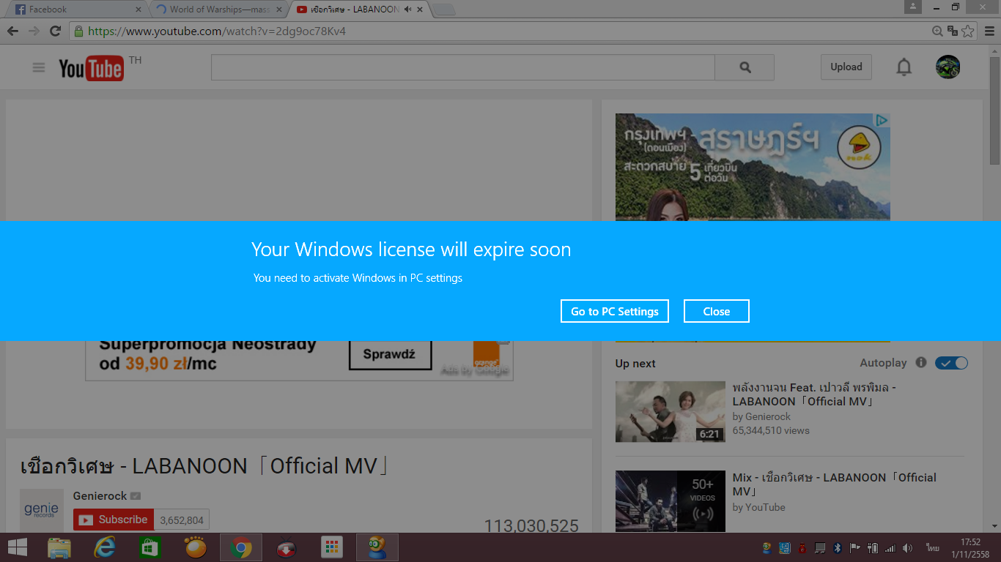1001x562 pixels.
Task: Go forward in Chrome
Action: click(34, 31)
